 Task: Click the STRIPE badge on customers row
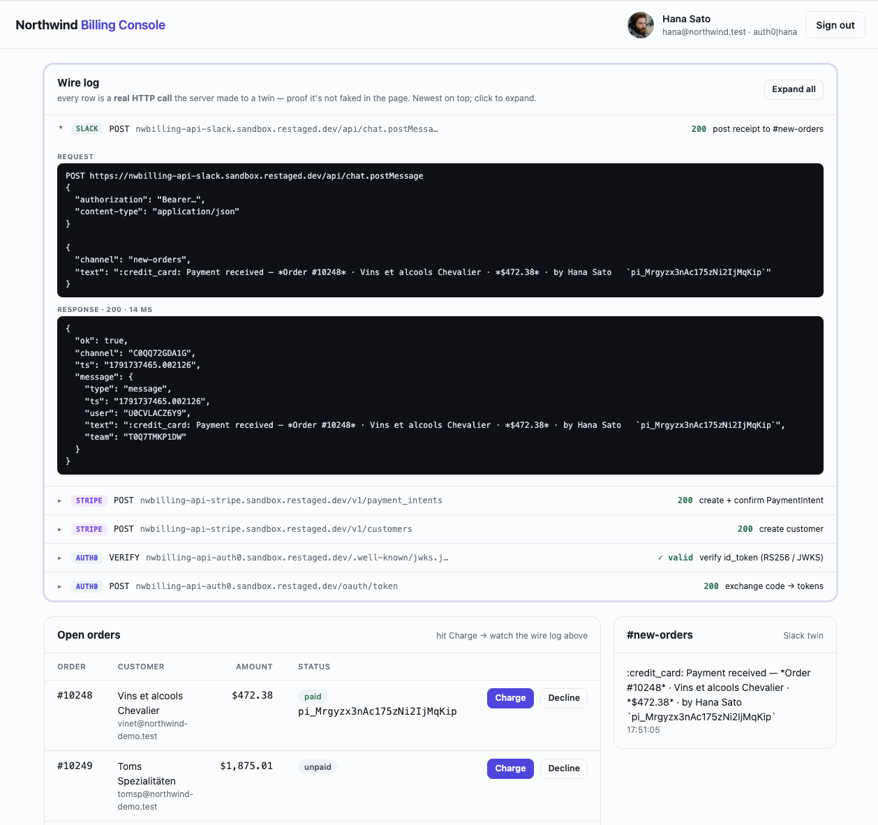89,529
